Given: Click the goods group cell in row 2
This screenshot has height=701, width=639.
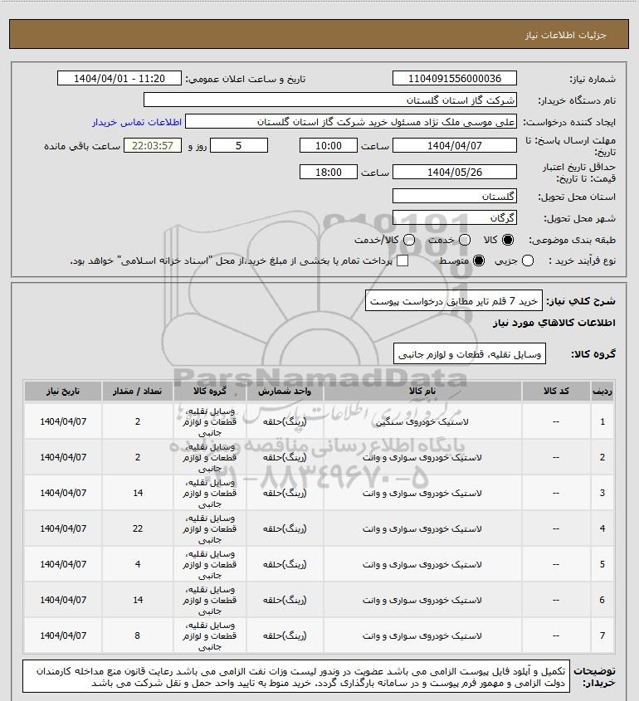Looking at the screenshot, I should coord(210,457).
